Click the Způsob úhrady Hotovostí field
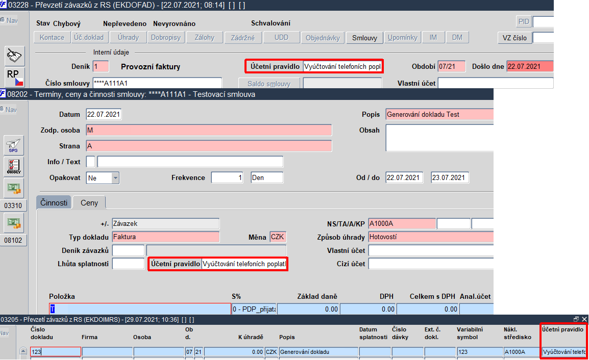The image size is (589, 360). pyautogui.click(x=430, y=237)
